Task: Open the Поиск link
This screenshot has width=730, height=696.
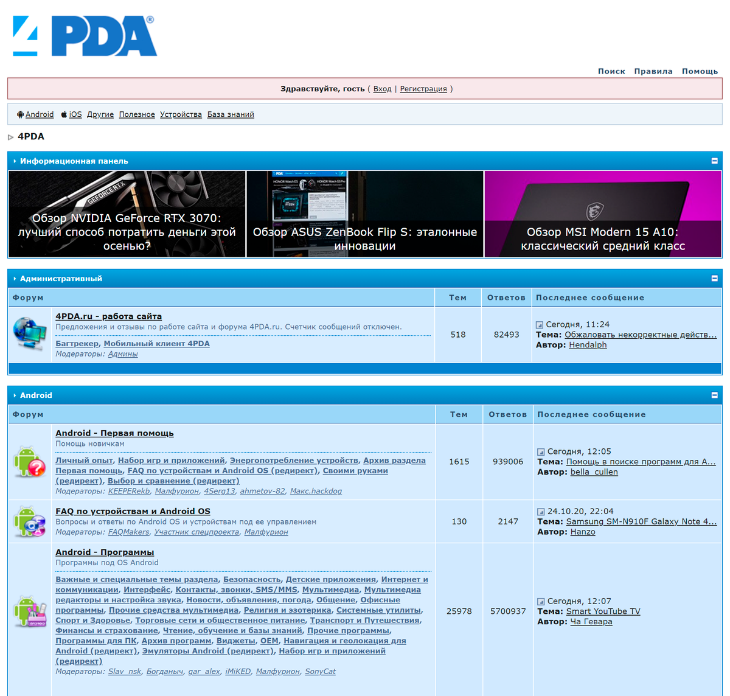Action: (611, 71)
